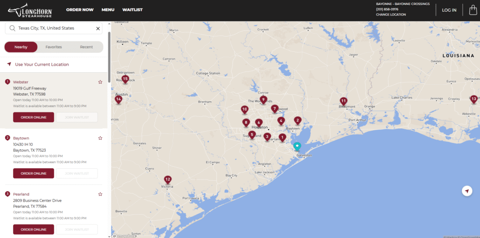Click the Bayonne - Bayonne Crossings location text

tap(403, 4)
